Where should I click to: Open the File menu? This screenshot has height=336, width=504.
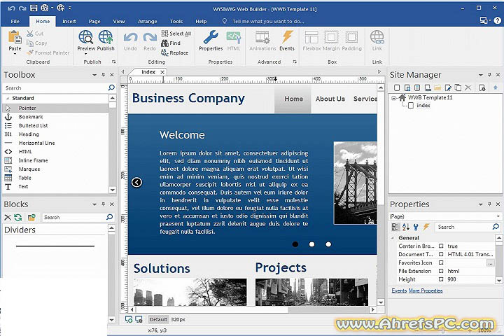point(15,21)
